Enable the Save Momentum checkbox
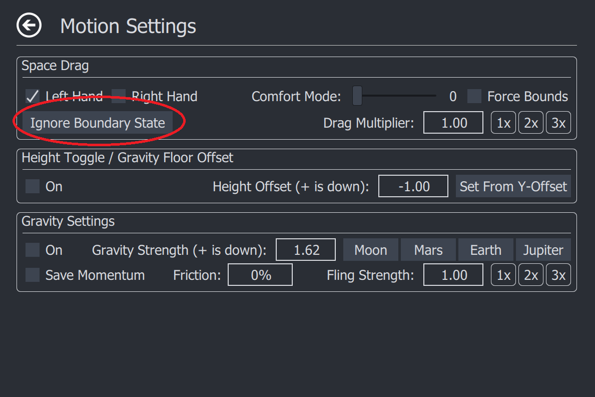The width and height of the screenshot is (595, 397). 32,275
